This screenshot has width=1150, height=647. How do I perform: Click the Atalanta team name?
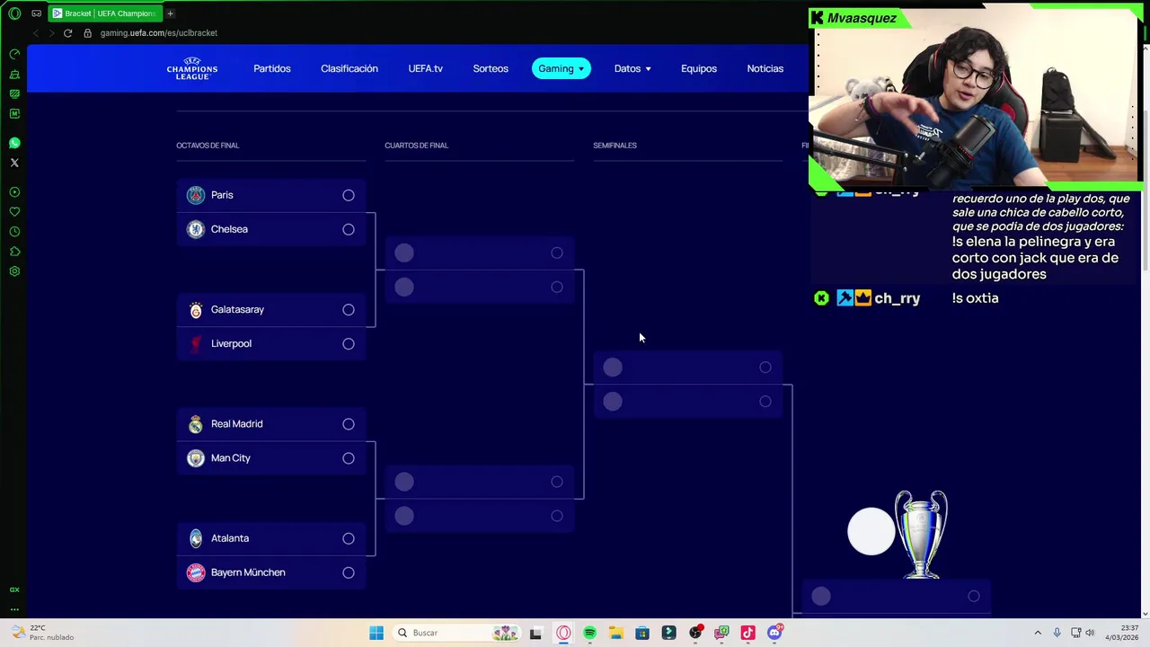tap(230, 538)
